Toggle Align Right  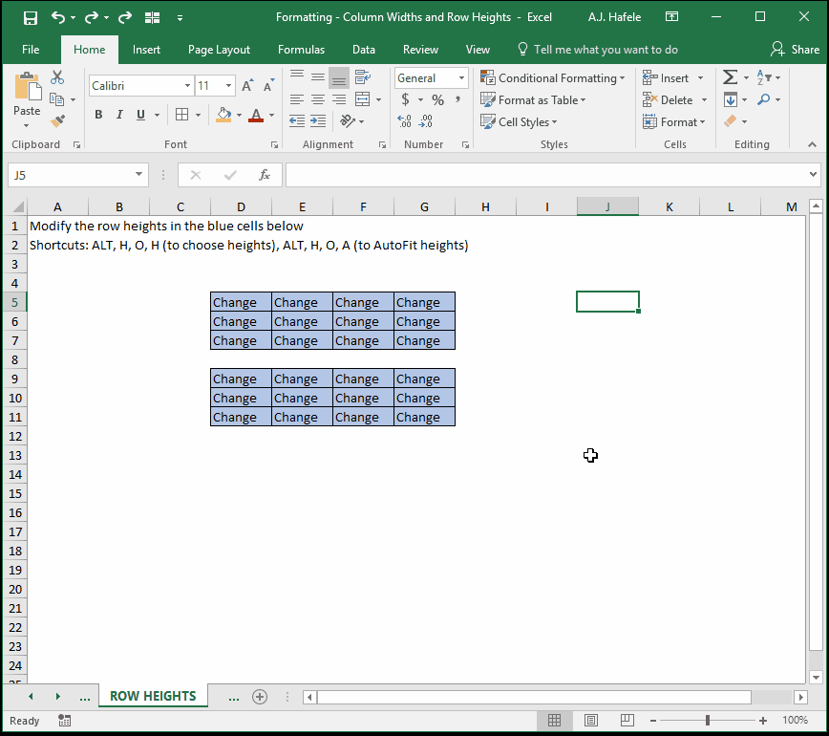tap(339, 99)
